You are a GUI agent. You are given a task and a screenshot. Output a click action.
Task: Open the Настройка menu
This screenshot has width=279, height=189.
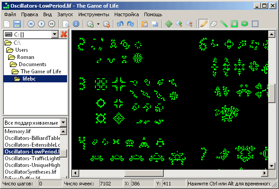pyautogui.click(x=126, y=14)
